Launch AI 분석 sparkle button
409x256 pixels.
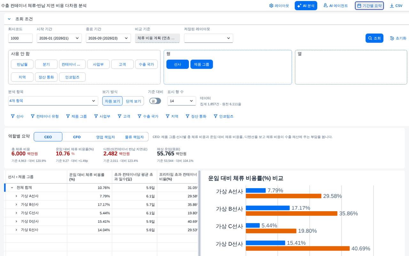tap(306, 6)
